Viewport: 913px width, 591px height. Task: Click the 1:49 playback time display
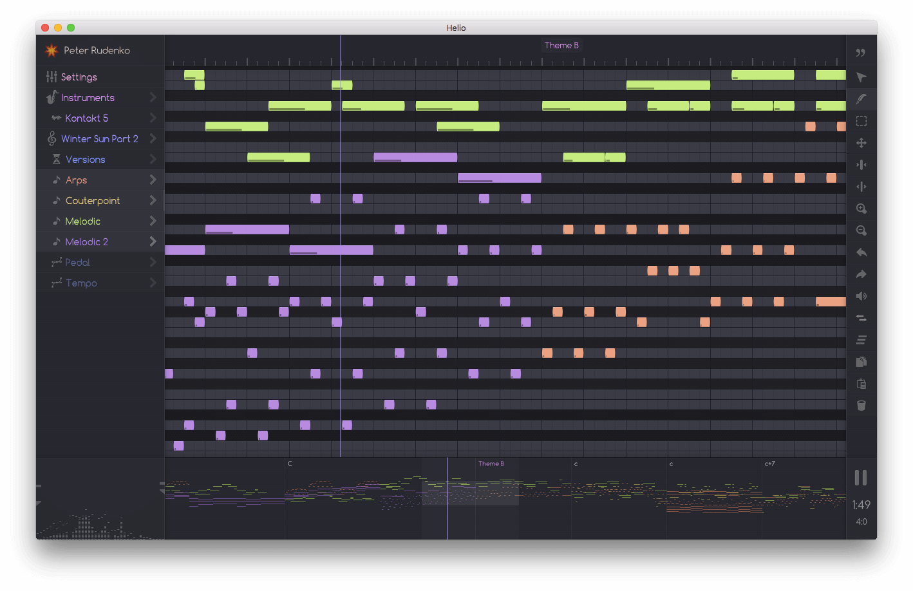(x=861, y=505)
